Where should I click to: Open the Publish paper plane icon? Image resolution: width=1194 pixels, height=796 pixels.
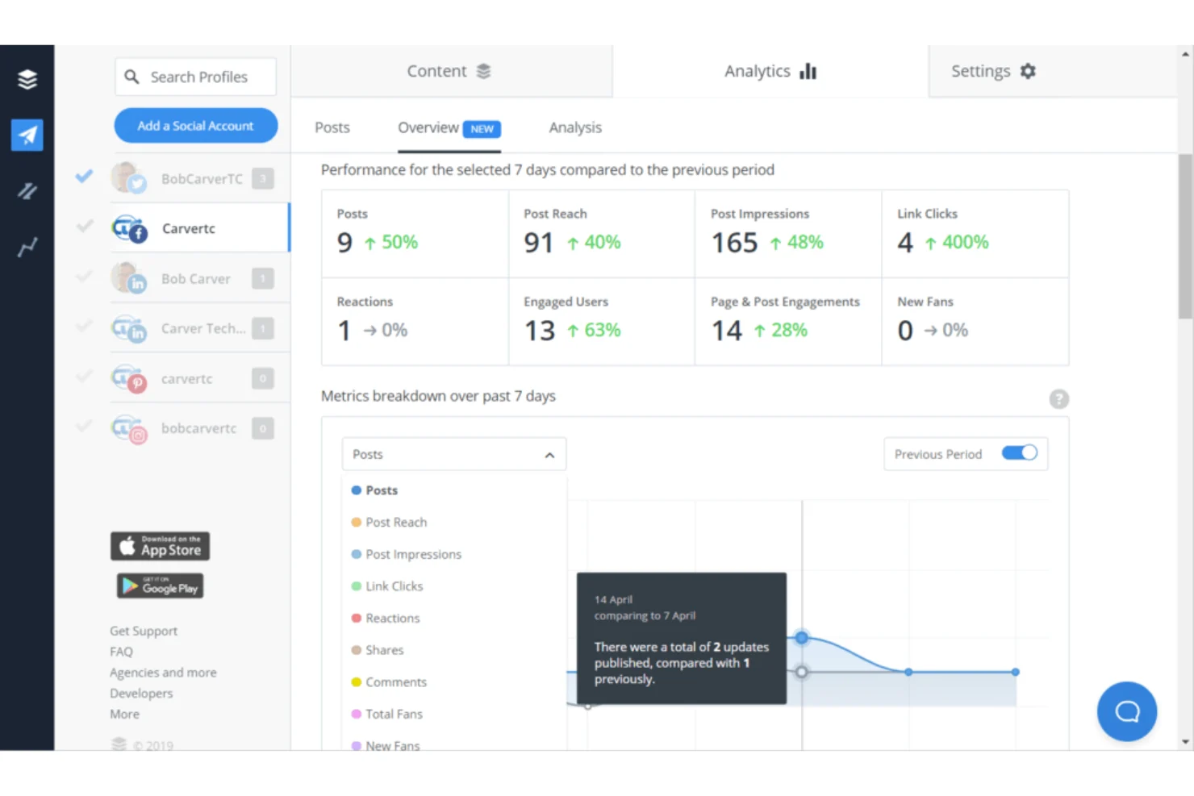pyautogui.click(x=27, y=135)
